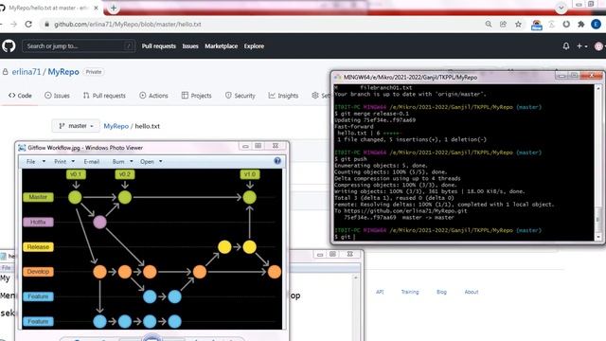Click the share icon in the address bar

pos(503,24)
